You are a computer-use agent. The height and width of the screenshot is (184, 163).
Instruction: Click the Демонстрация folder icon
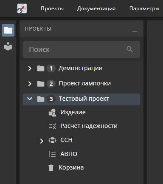[x=41, y=68]
